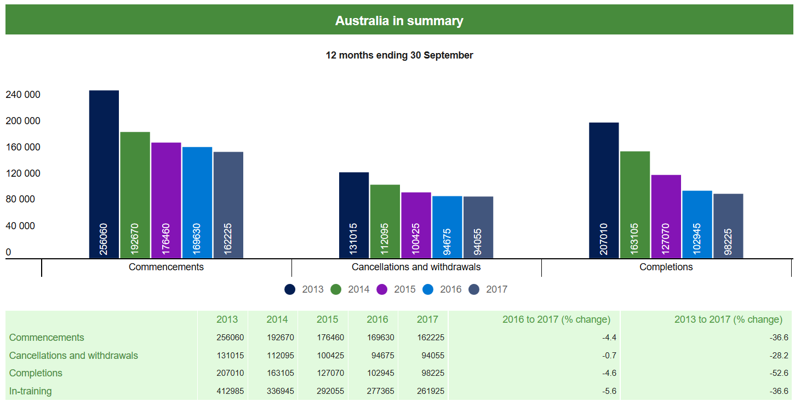
Task: Click the table cell 256060 in Commencements row
Action: click(231, 338)
